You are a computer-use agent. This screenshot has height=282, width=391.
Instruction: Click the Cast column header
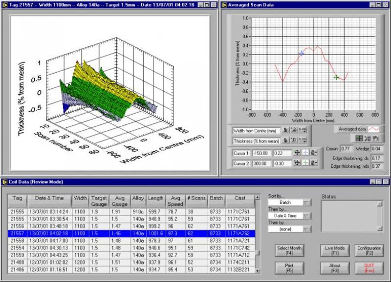[240, 201]
